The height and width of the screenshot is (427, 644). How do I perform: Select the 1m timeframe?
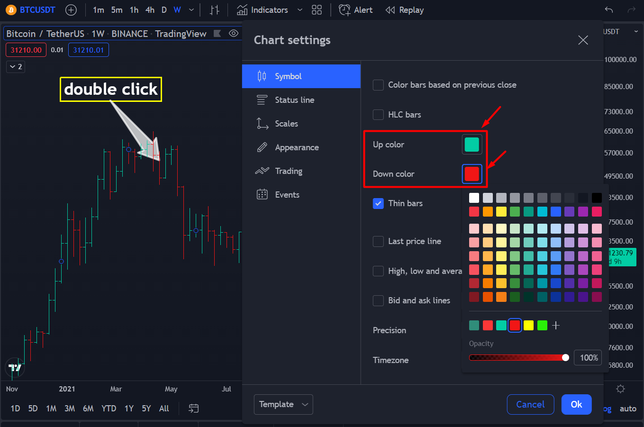[x=98, y=10]
